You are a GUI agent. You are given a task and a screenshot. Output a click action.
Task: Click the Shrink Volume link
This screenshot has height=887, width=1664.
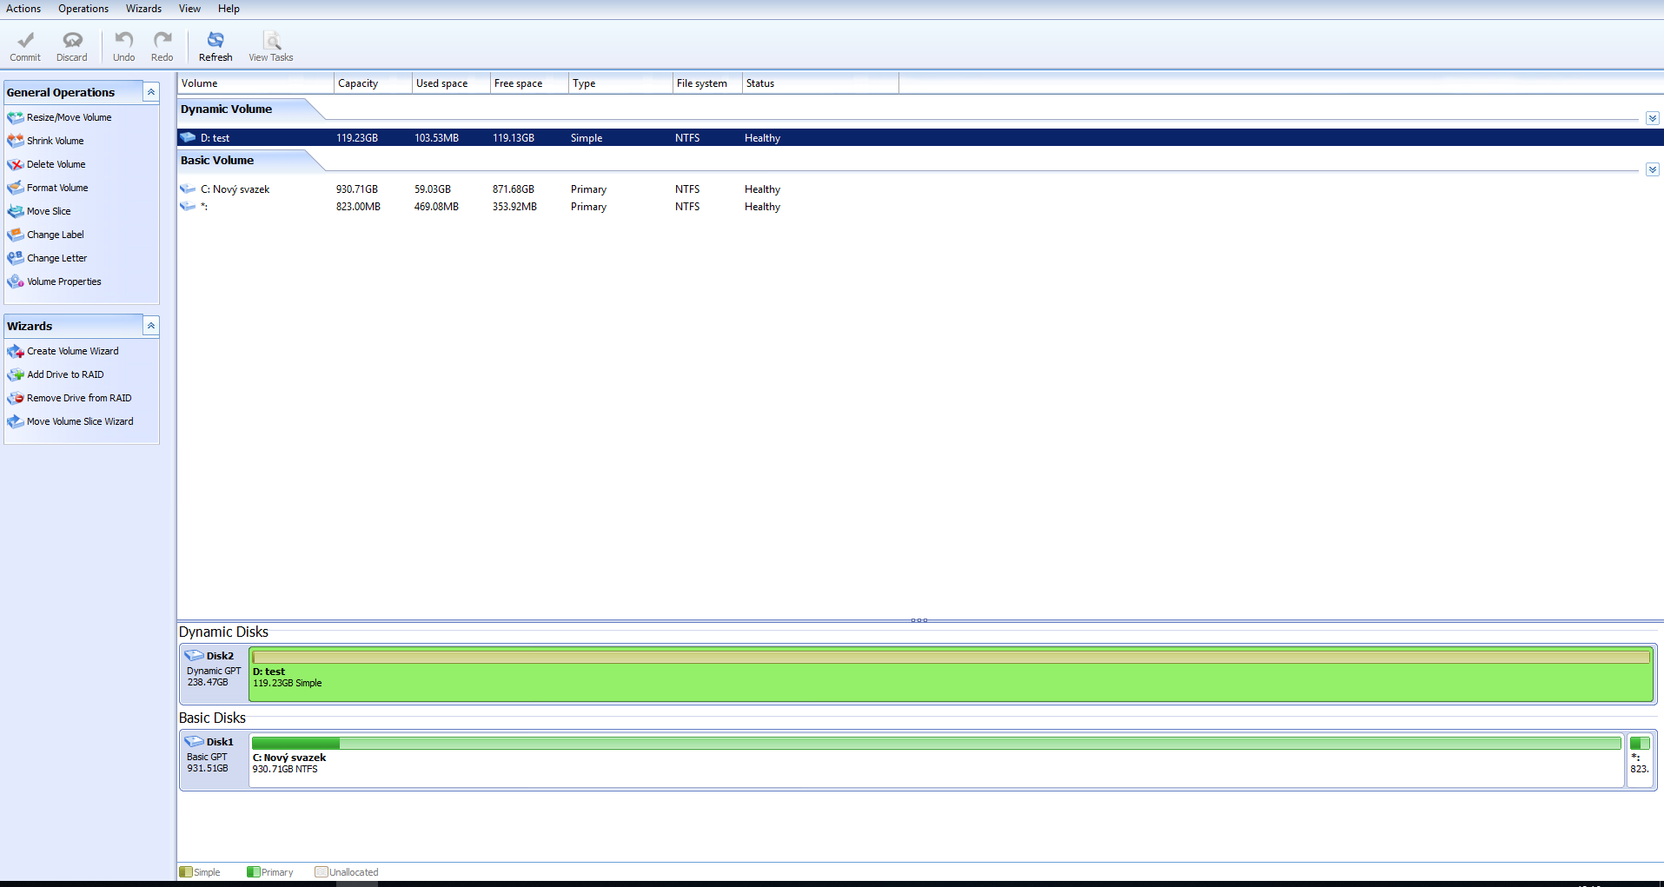pyautogui.click(x=55, y=141)
